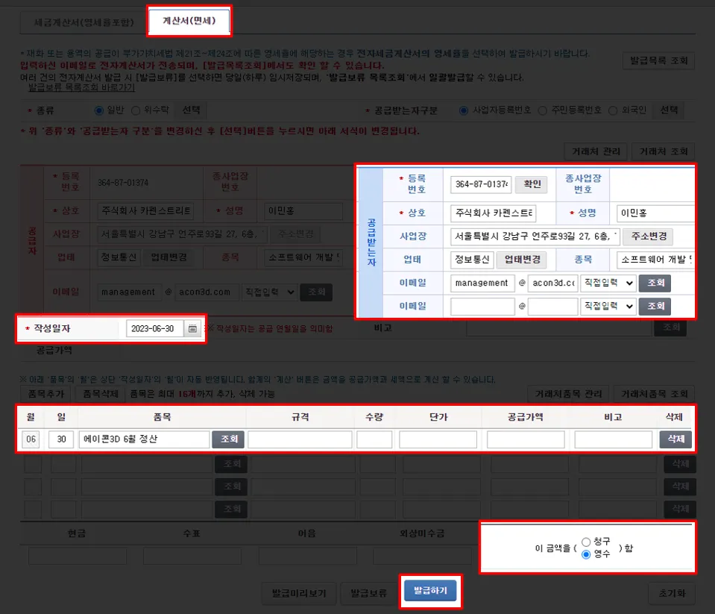The height and width of the screenshot is (614, 715).
Task: Choose 영수 for the amount type
Action: [586, 555]
